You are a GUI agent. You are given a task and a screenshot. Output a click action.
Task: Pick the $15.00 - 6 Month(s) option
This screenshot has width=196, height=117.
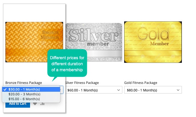(31, 99)
